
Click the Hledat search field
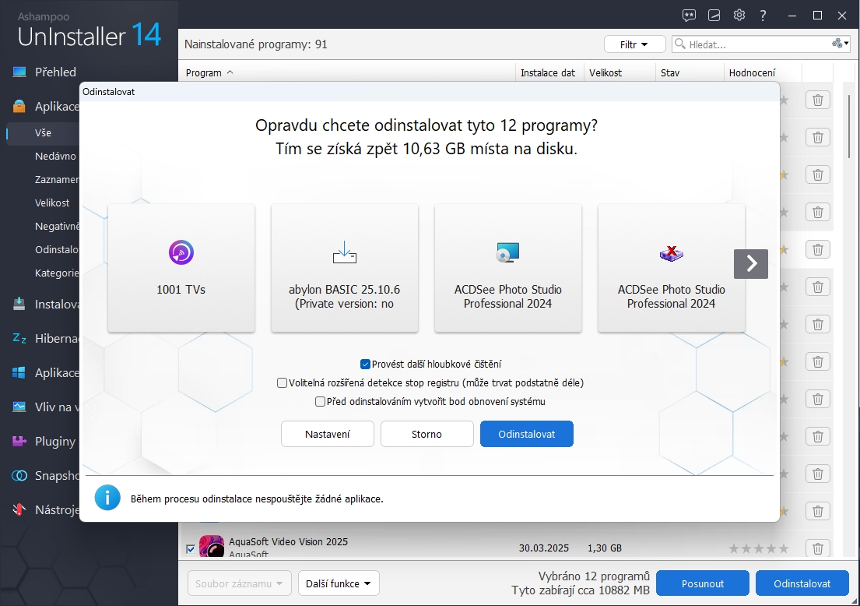click(760, 44)
